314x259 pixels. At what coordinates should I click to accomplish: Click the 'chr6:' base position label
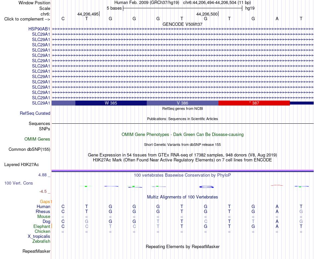click(45, 14)
